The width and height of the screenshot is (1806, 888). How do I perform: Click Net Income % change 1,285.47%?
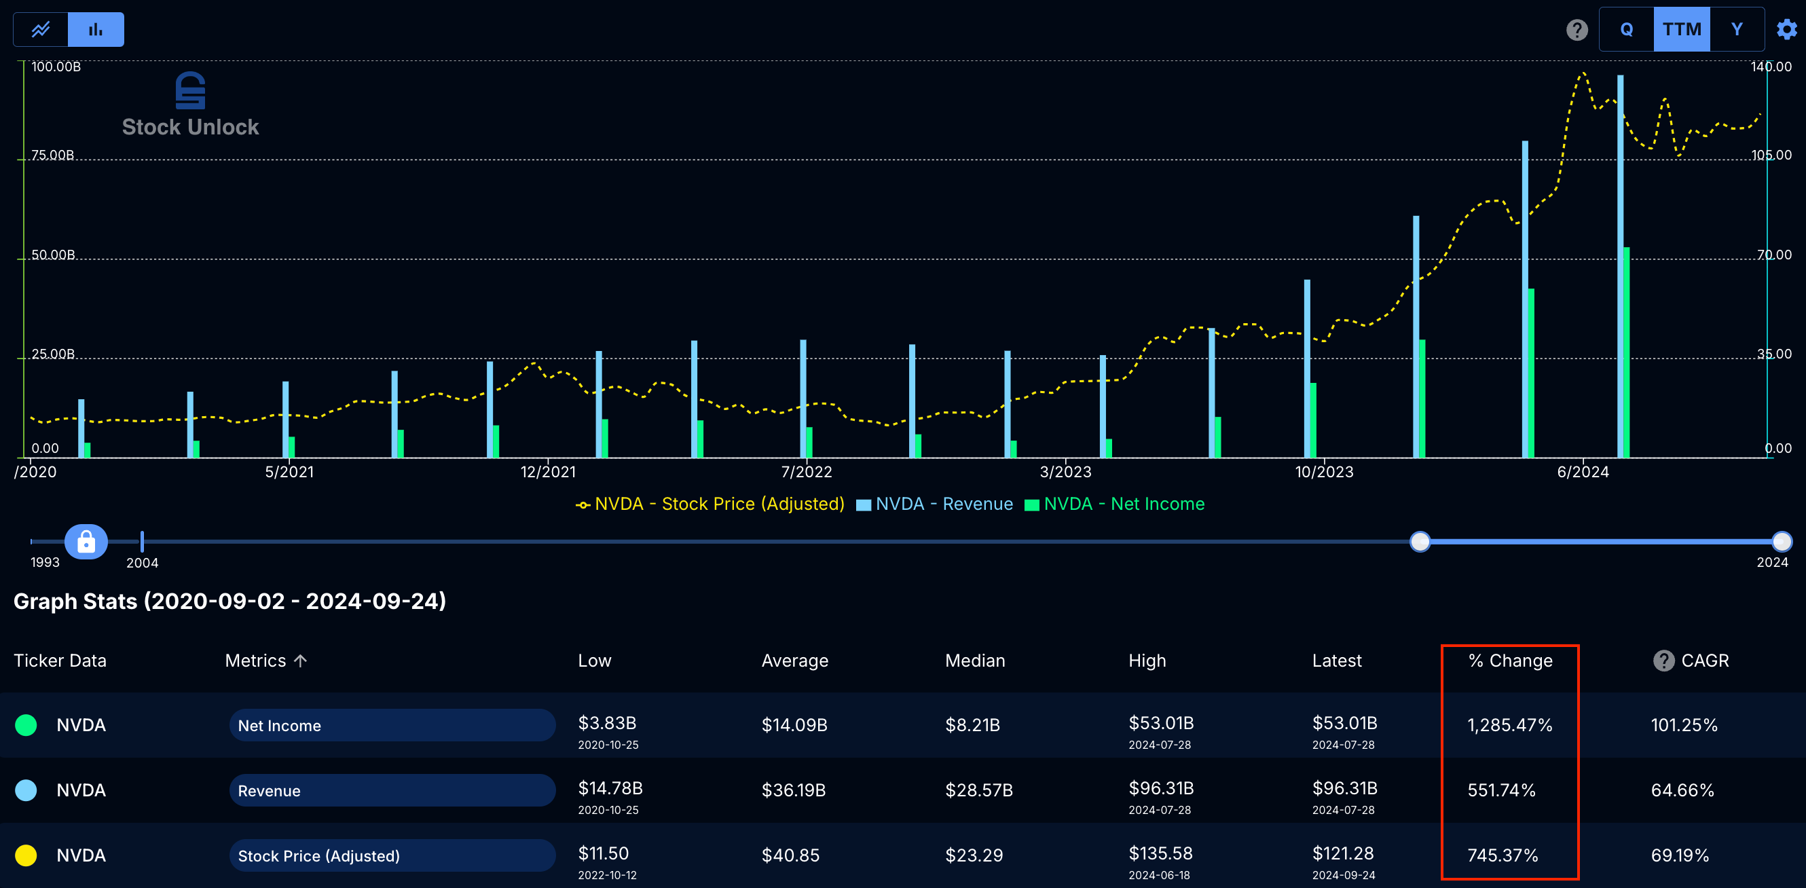[1510, 724]
